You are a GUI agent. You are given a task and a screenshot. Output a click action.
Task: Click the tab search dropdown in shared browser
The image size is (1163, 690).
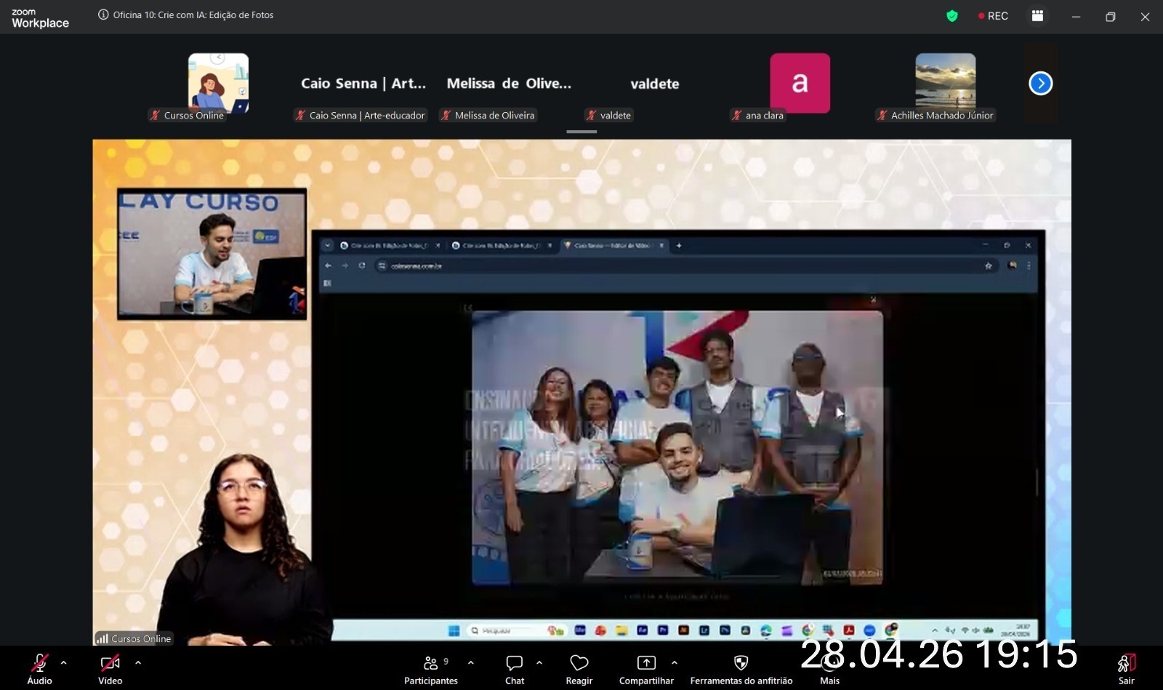tap(328, 246)
